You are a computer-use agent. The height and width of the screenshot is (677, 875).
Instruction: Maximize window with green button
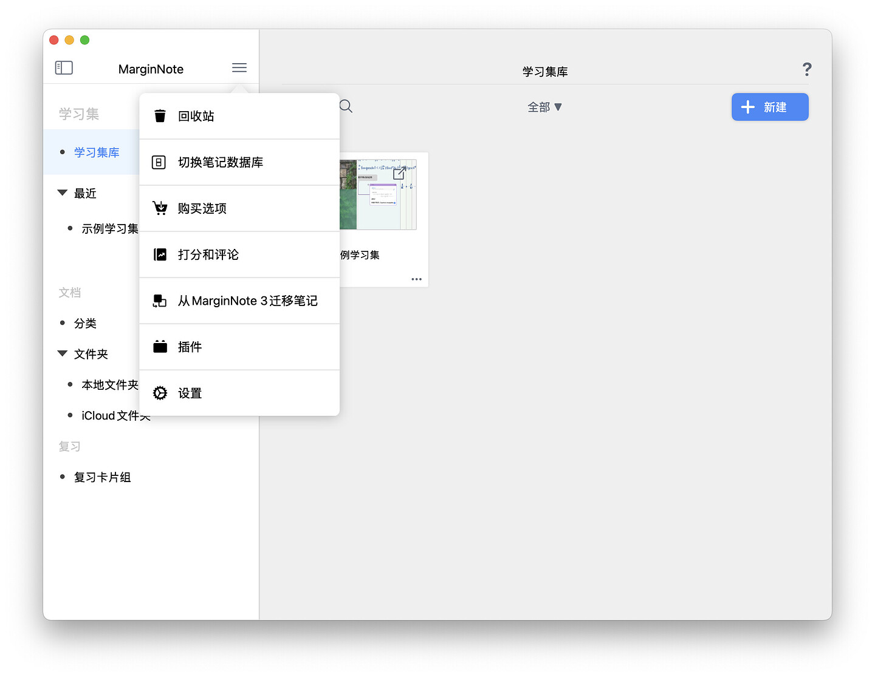(x=85, y=40)
